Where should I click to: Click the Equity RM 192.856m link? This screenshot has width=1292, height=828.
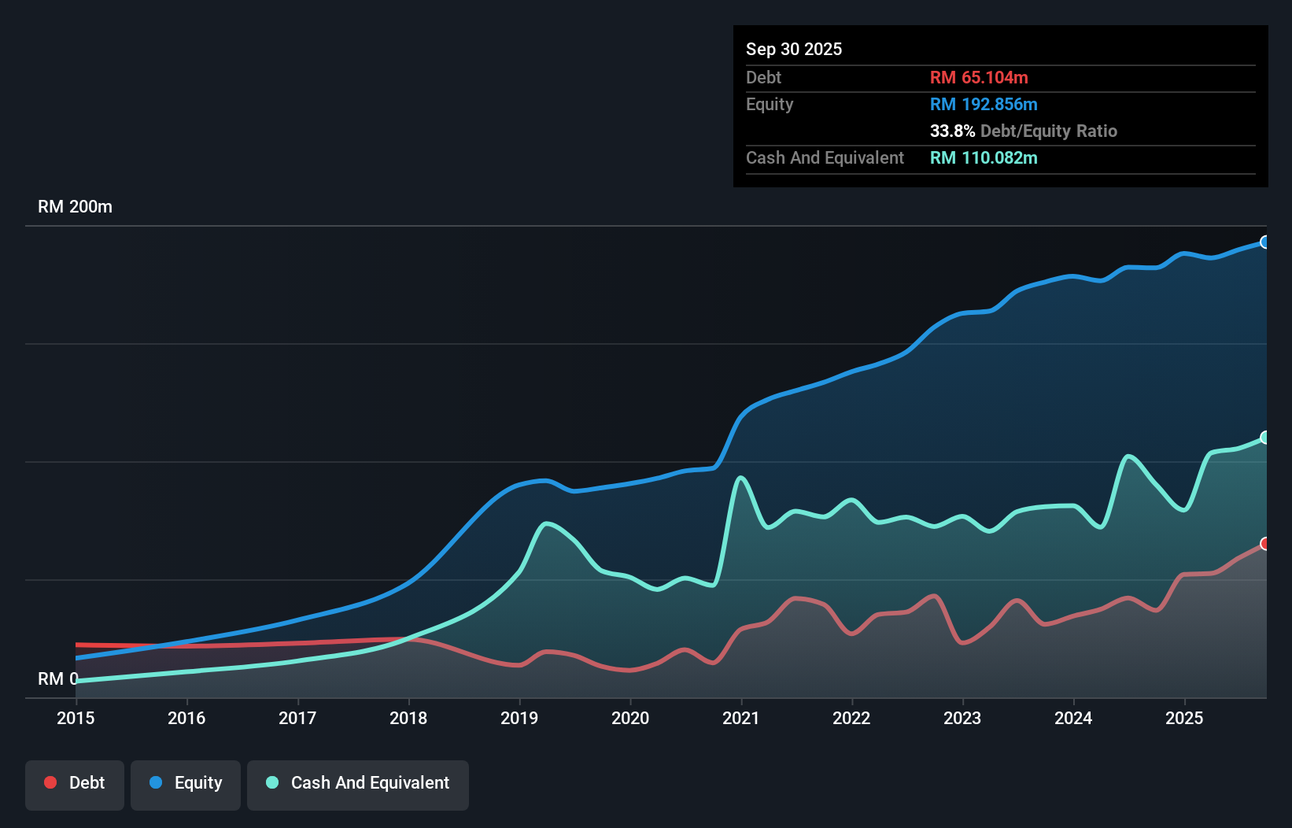pos(984,104)
